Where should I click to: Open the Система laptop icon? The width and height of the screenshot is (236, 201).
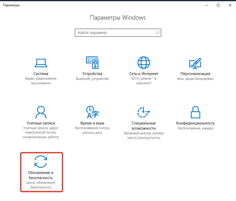[41, 63]
